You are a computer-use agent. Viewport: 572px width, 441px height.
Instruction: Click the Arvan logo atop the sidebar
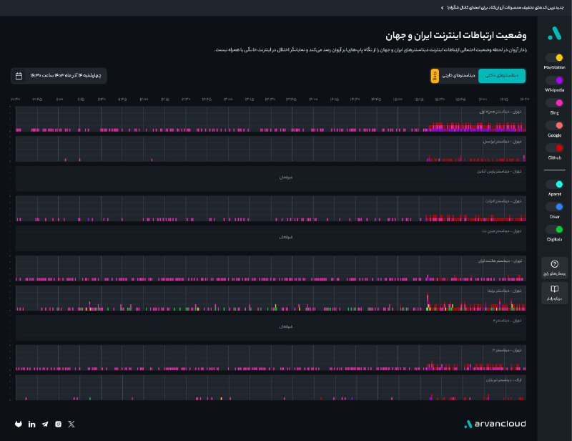coord(554,33)
